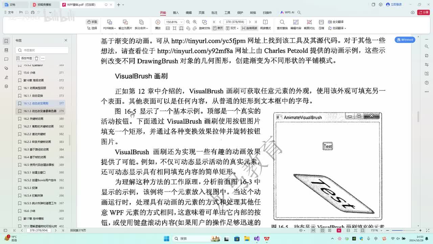The image size is (433, 244).
Task: Click 立即登录 login button
Action: tap(394, 4)
